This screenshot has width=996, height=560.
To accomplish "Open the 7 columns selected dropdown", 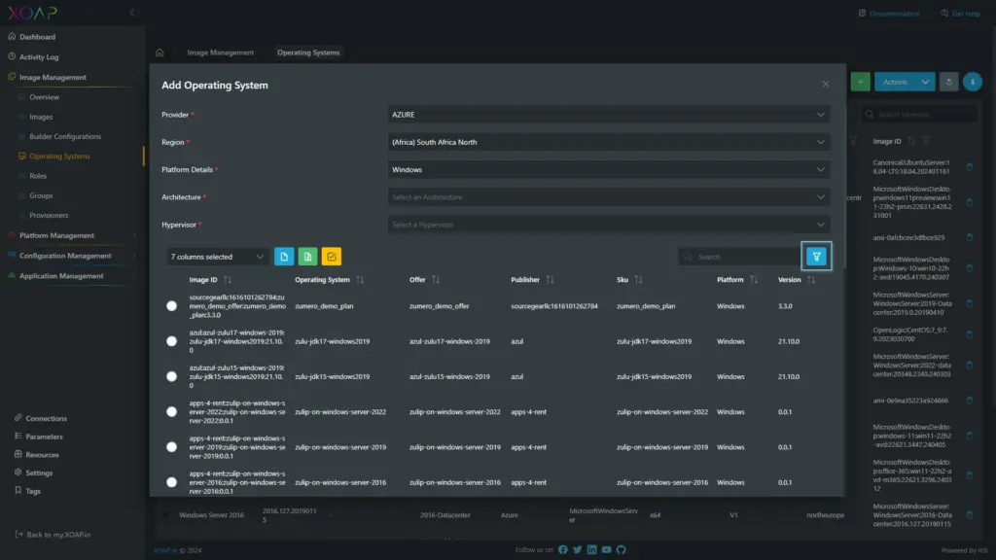I will pos(217,257).
